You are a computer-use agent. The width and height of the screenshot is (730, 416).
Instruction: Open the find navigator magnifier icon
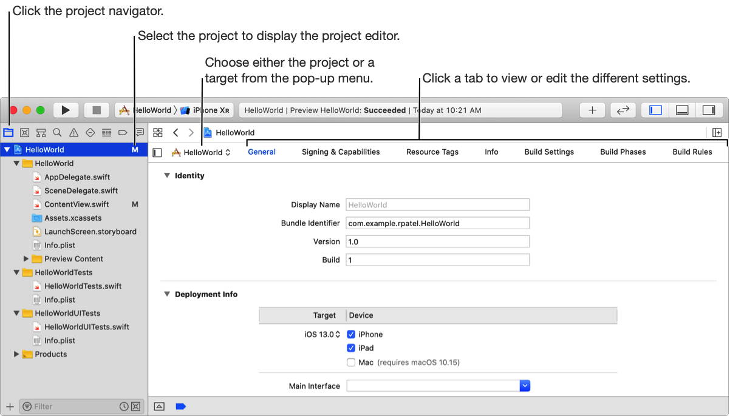(57, 132)
